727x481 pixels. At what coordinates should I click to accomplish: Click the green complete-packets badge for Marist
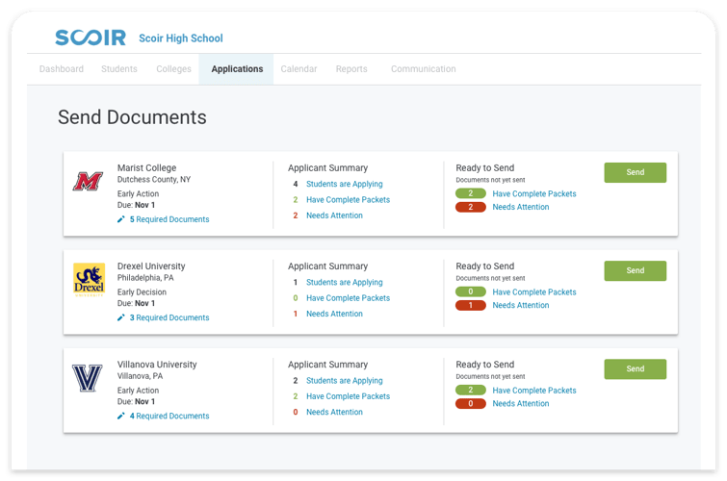click(471, 193)
